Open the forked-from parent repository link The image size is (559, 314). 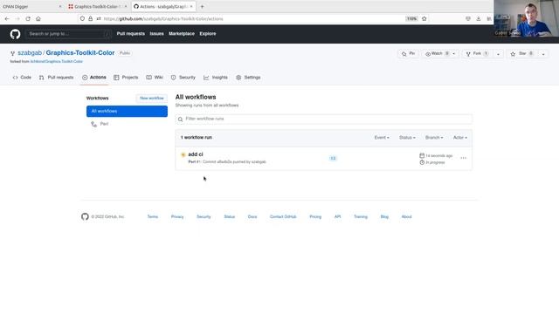56,61
